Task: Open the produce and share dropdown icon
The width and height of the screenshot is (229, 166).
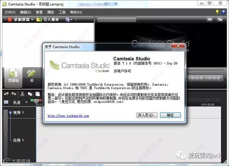Action: tap(69, 19)
